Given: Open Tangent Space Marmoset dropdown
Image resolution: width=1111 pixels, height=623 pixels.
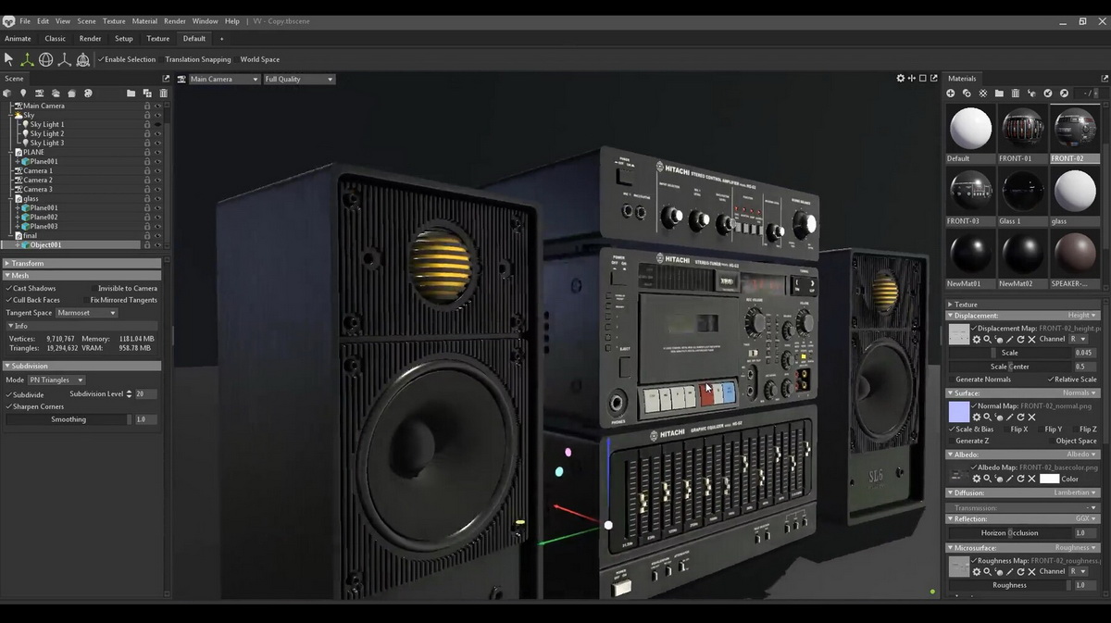Looking at the screenshot, I should pyautogui.click(x=87, y=313).
